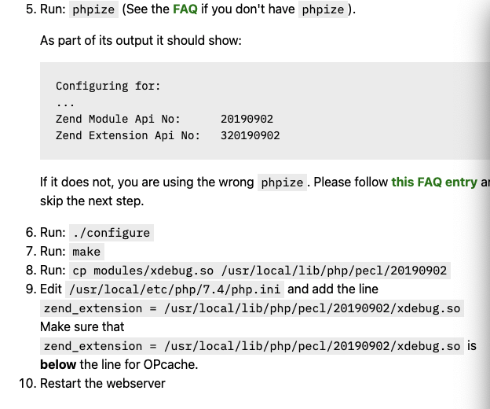Image resolution: width=490 pixels, height=409 pixels.
Task: Click the second zend_extension line before 'is'
Action: [x=252, y=346]
